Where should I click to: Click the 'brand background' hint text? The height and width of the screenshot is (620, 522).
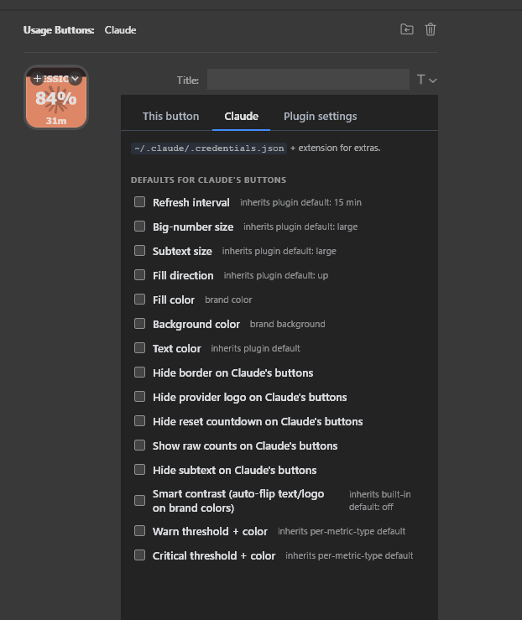tap(288, 324)
